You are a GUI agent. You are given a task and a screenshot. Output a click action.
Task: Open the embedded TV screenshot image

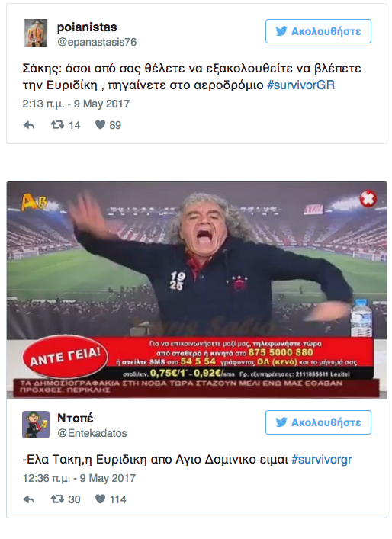[196, 290]
